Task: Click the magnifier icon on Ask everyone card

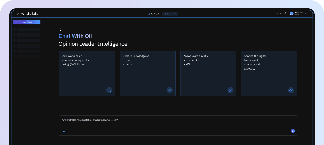Action: (x=109, y=90)
